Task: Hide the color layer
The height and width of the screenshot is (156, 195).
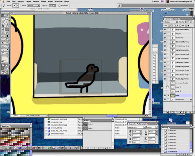Action: pyautogui.click(x=165, y=95)
